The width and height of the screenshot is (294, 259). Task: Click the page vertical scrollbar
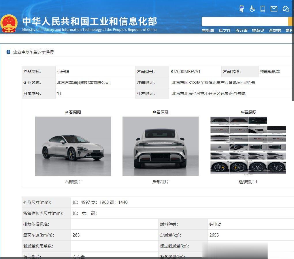coord(293,51)
